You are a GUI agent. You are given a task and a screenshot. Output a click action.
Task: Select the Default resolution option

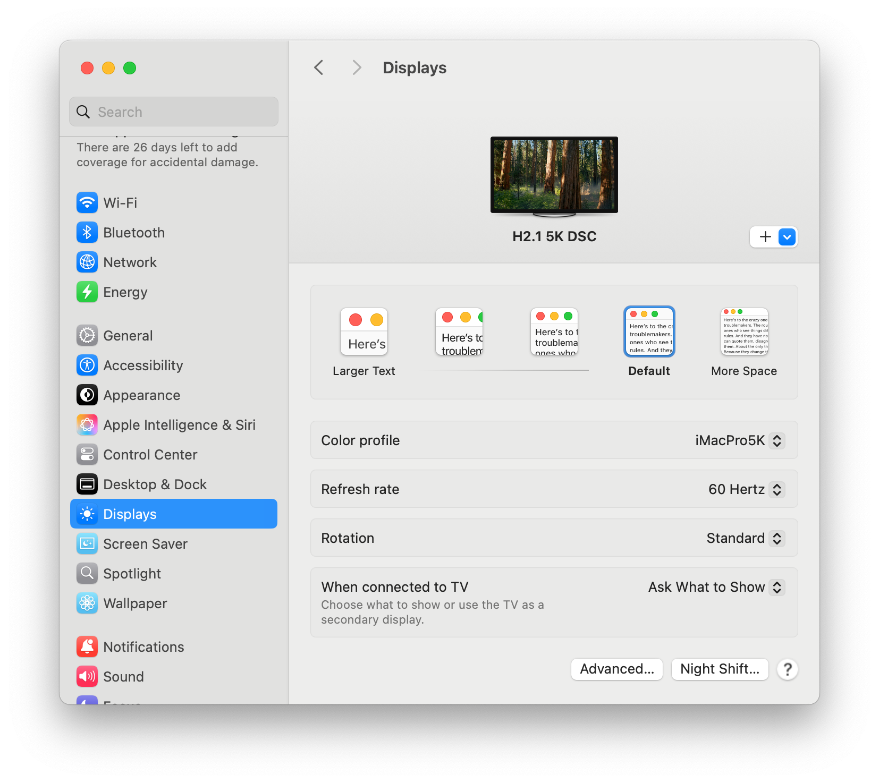[x=649, y=342]
